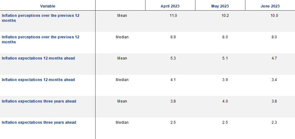Click the cell showing 2.3
Screen dimensions: 295x139
(274, 122)
